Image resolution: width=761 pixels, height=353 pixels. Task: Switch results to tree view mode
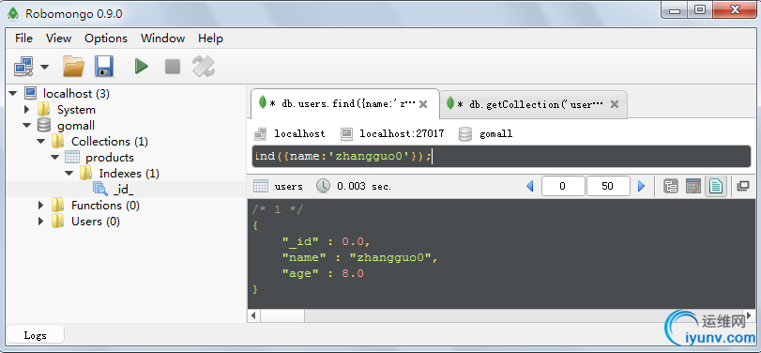click(x=671, y=186)
